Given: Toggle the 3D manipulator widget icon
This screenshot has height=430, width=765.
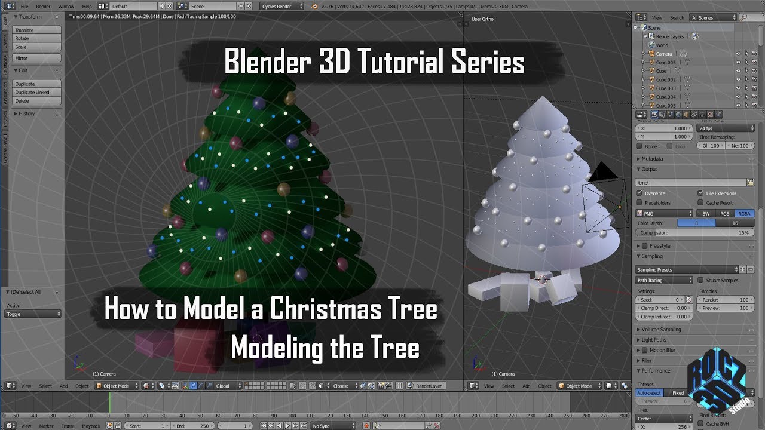Looking at the screenshot, I should click(x=185, y=386).
